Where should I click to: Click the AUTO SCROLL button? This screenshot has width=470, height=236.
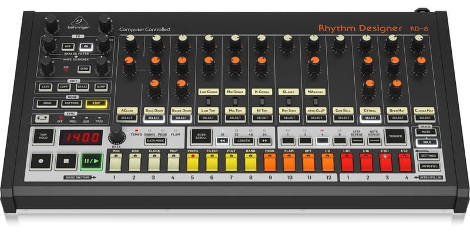click(x=201, y=137)
